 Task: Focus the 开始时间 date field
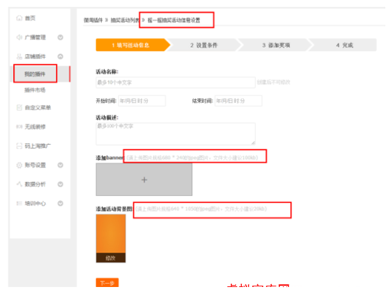(x=142, y=101)
